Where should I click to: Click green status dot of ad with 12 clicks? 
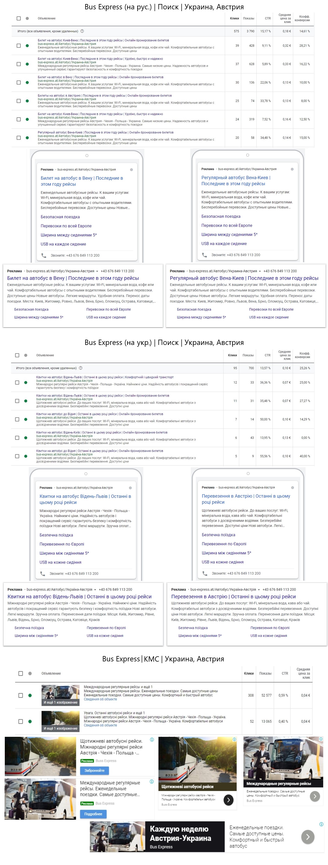pos(26,383)
